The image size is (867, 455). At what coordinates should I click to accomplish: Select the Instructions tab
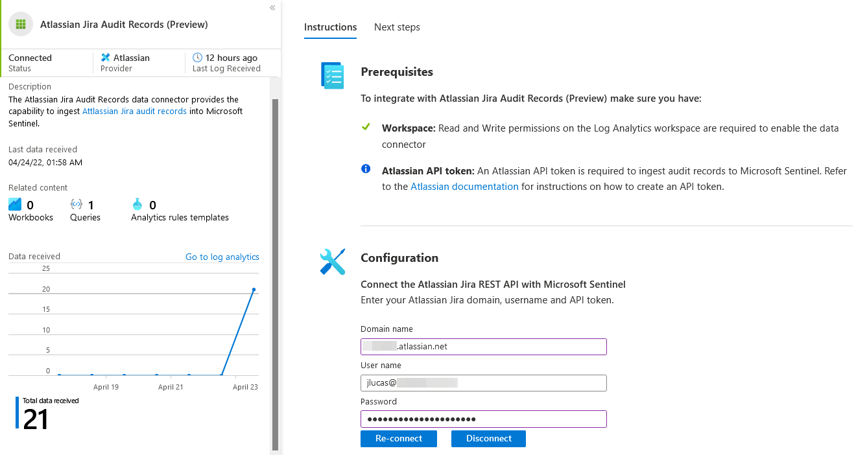pyautogui.click(x=330, y=27)
